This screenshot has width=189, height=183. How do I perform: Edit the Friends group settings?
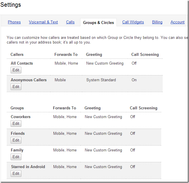tap(16, 140)
